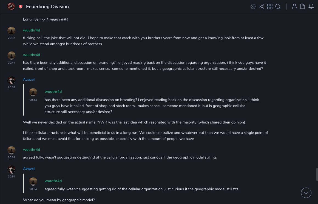The width and height of the screenshot is (318, 204).
Task: Click Azazel's username at 20:53
Action: pyautogui.click(x=29, y=79)
